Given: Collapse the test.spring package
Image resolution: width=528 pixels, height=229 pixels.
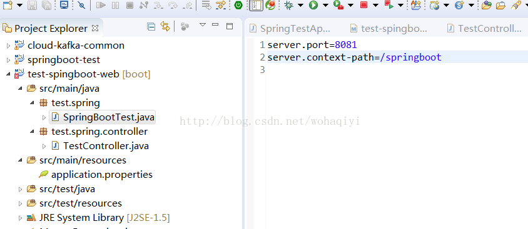Looking at the screenshot, I should (x=32, y=103).
